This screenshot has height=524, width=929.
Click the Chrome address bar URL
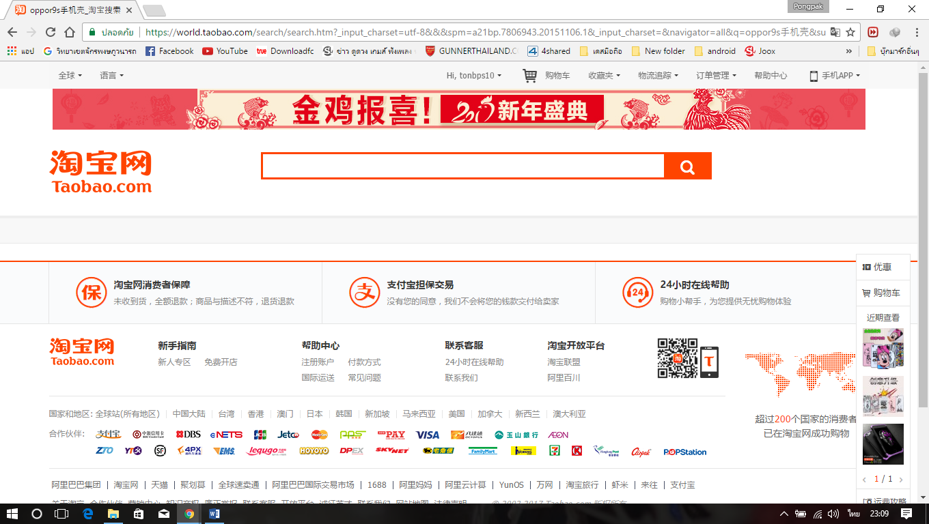click(x=485, y=32)
